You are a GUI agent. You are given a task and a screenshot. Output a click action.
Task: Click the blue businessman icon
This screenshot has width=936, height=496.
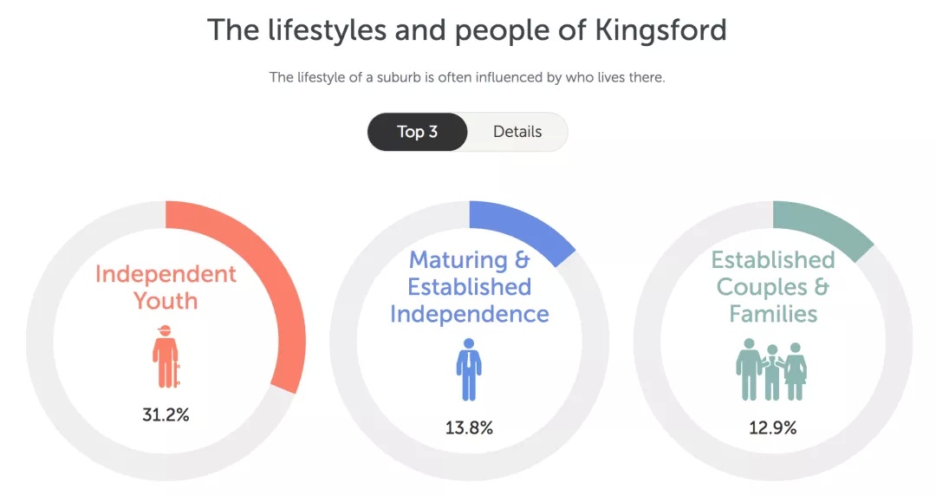click(x=469, y=369)
